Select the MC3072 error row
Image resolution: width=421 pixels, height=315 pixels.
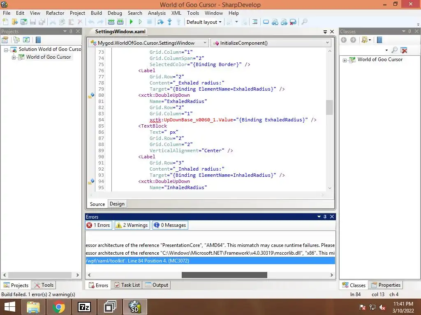coord(210,260)
